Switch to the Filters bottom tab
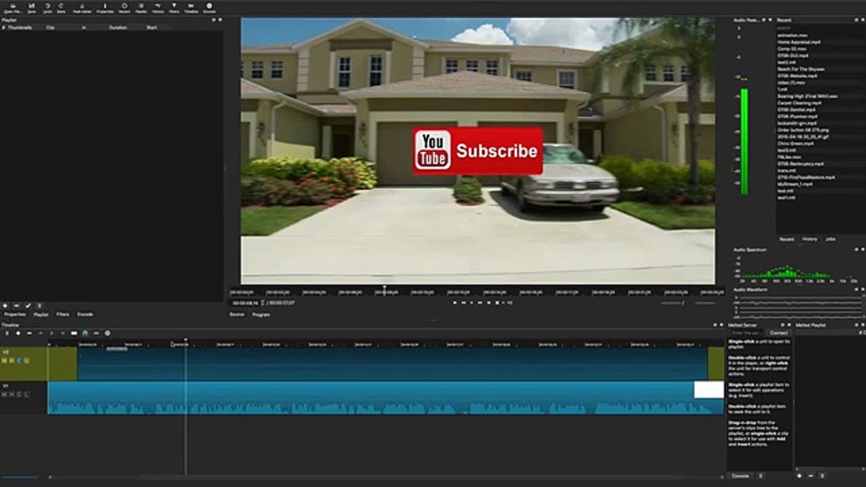The width and height of the screenshot is (866, 487). pos(63,315)
